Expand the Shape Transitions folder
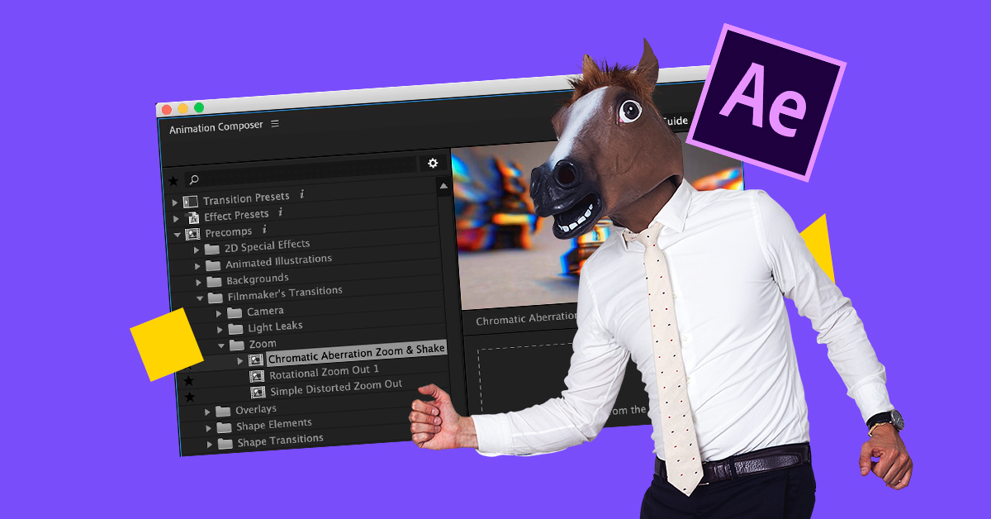Viewport: 991px width, 519px height. pos(210,444)
